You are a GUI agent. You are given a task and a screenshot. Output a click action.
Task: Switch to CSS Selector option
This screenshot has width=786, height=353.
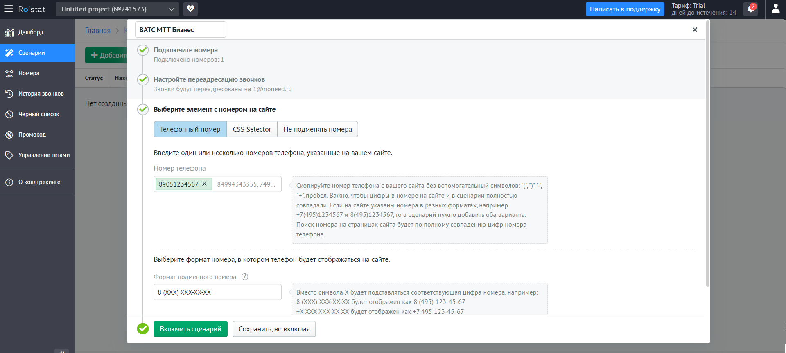pyautogui.click(x=252, y=129)
